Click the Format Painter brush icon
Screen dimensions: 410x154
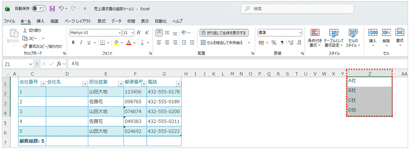pos(25,46)
